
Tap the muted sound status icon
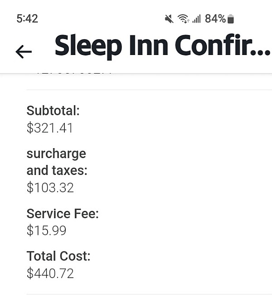(x=169, y=19)
